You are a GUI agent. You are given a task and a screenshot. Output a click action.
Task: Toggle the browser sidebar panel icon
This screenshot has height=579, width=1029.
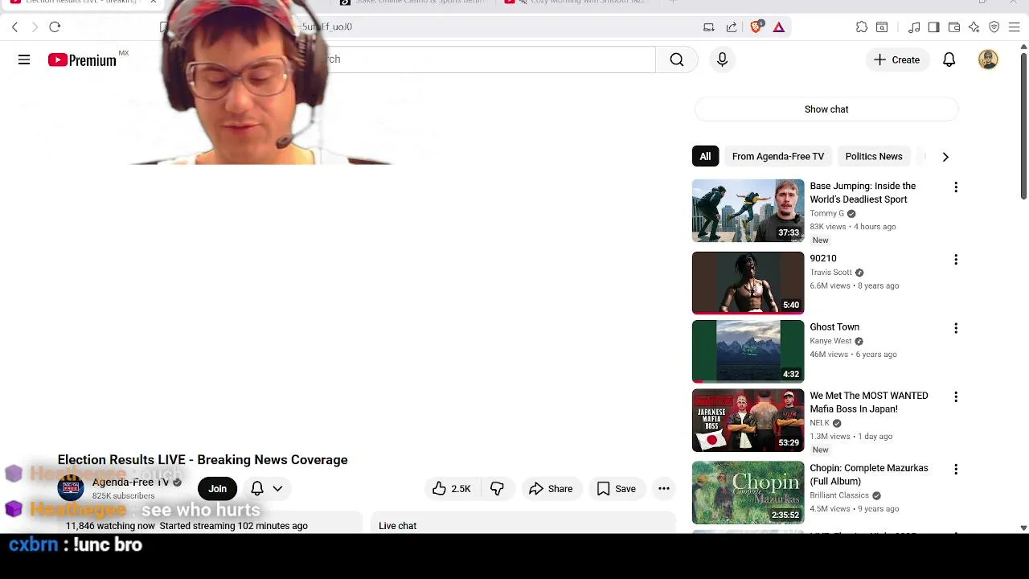[x=933, y=27]
